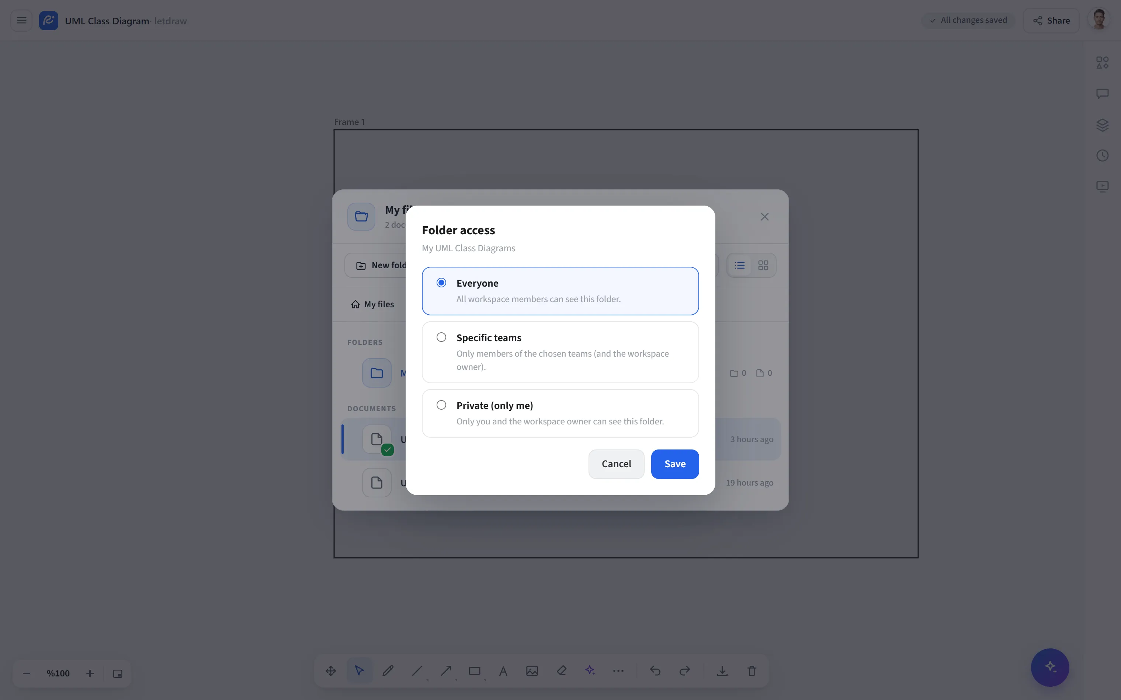
Task: Select the Everyone access radio button
Action: pos(441,283)
